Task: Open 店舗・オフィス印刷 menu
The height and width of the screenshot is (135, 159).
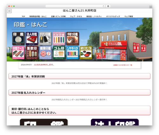Action: coord(58,16)
